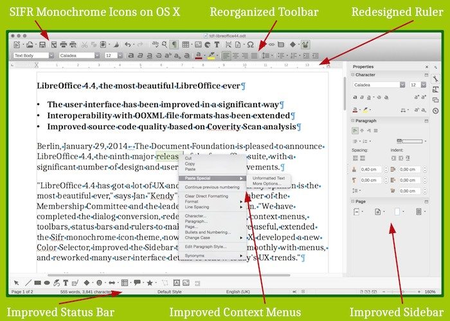
Task: Toggle Bold in the formatting toolbar
Action: [131, 56]
